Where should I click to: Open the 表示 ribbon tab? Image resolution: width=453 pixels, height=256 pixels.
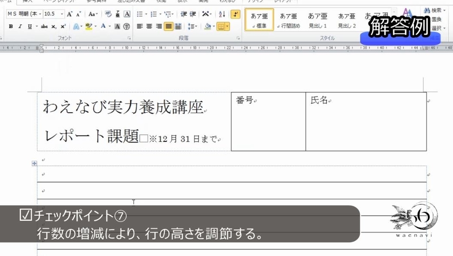click(x=182, y=1)
